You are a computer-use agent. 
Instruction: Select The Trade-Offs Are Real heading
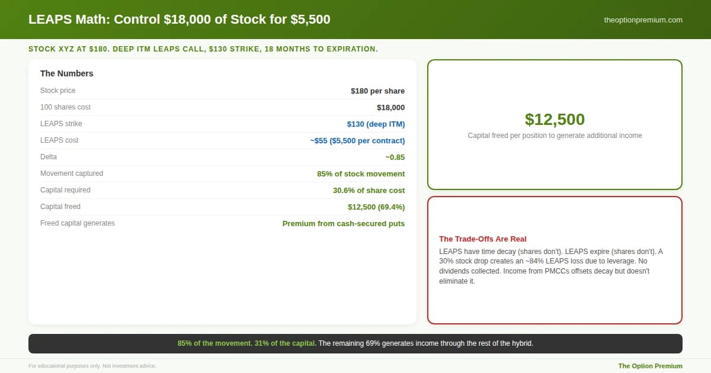483,239
